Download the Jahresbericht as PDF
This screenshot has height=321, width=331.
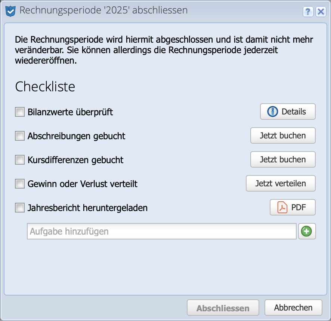pos(293,207)
